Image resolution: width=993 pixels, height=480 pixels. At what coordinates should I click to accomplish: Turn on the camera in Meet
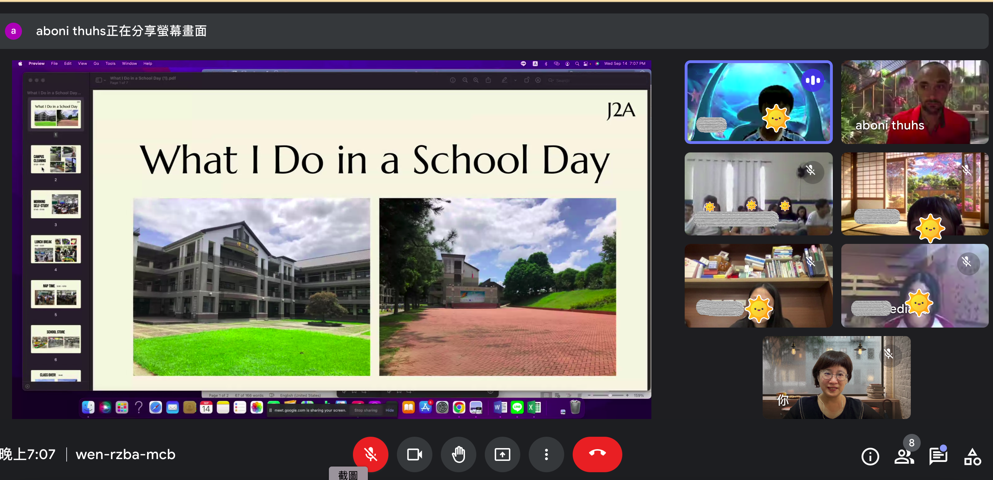414,454
